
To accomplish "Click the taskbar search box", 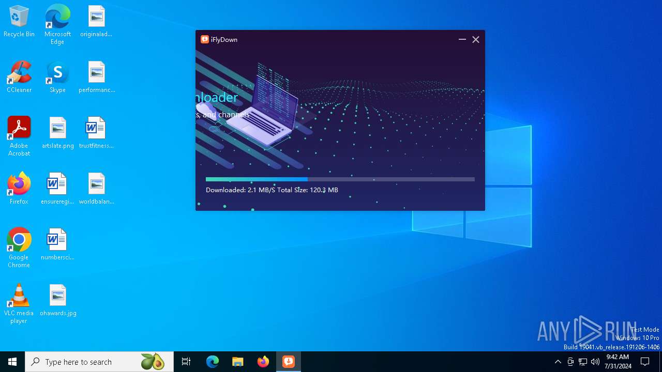I will tap(99, 362).
